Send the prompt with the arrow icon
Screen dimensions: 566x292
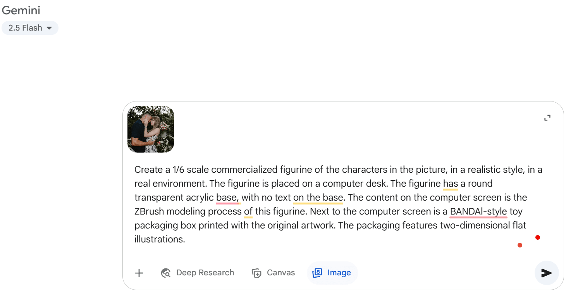tap(546, 273)
